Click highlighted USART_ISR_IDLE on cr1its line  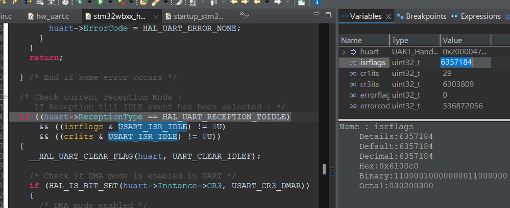pos(142,137)
